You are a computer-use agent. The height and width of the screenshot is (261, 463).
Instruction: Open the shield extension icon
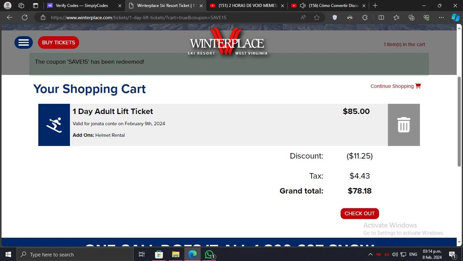335,18
